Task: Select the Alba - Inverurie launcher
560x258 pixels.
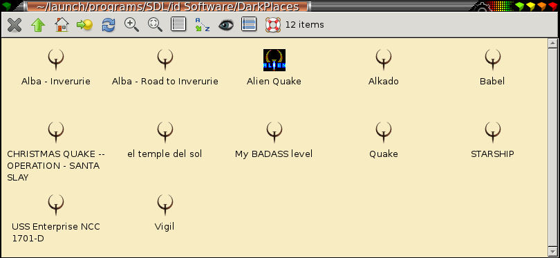Action: pos(56,68)
